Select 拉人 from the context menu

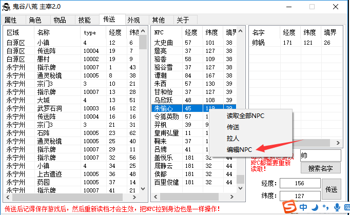233,139
